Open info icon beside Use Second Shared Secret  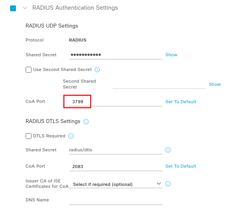coord(97,69)
